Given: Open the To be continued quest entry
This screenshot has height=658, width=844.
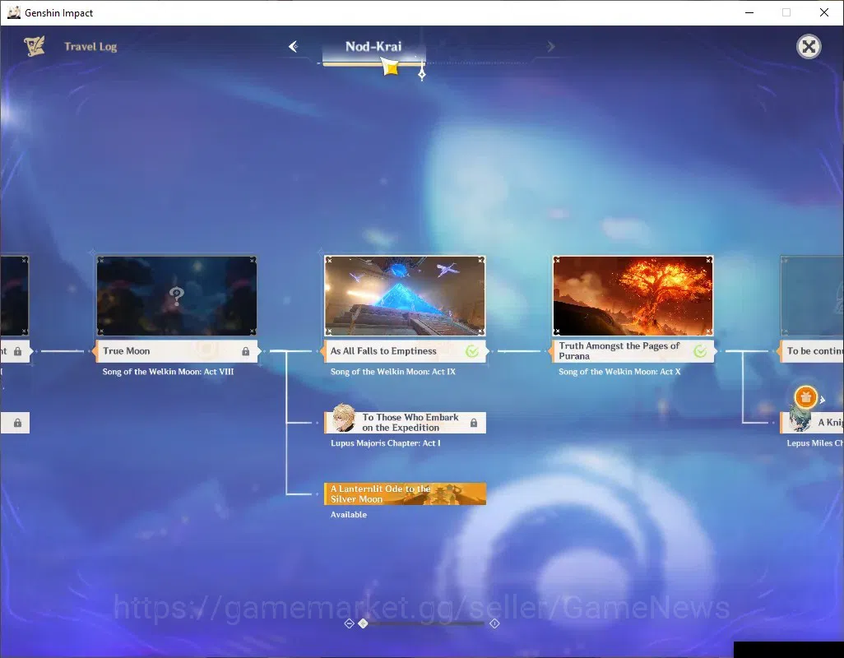Looking at the screenshot, I should (812, 350).
